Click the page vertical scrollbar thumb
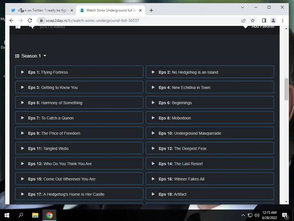This screenshot has height=221, width=294. pyautogui.click(x=286, y=89)
